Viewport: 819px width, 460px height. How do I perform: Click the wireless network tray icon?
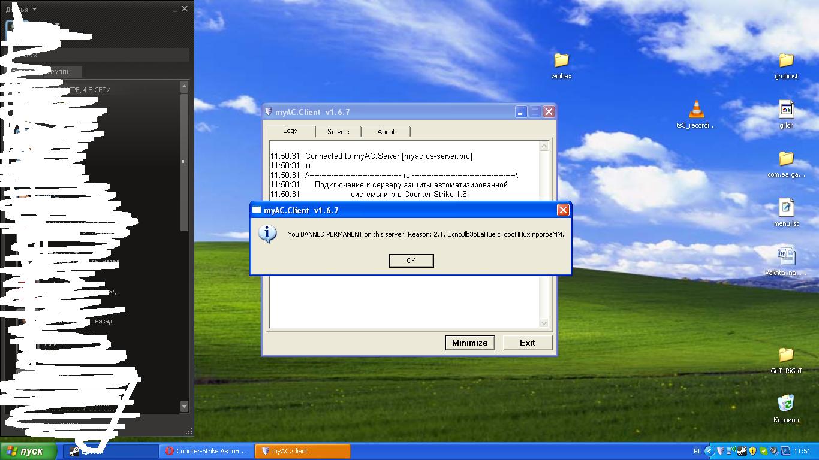click(731, 451)
